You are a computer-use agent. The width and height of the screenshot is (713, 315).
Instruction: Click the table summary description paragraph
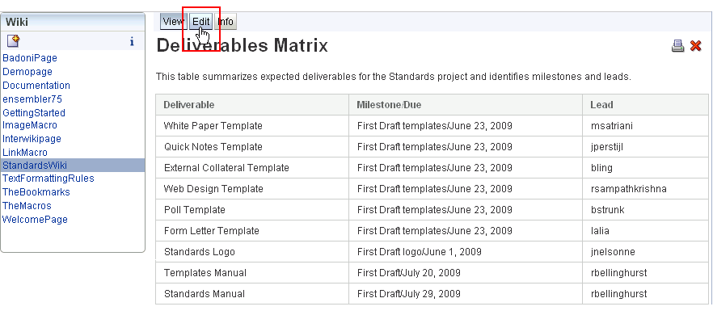coord(394,77)
